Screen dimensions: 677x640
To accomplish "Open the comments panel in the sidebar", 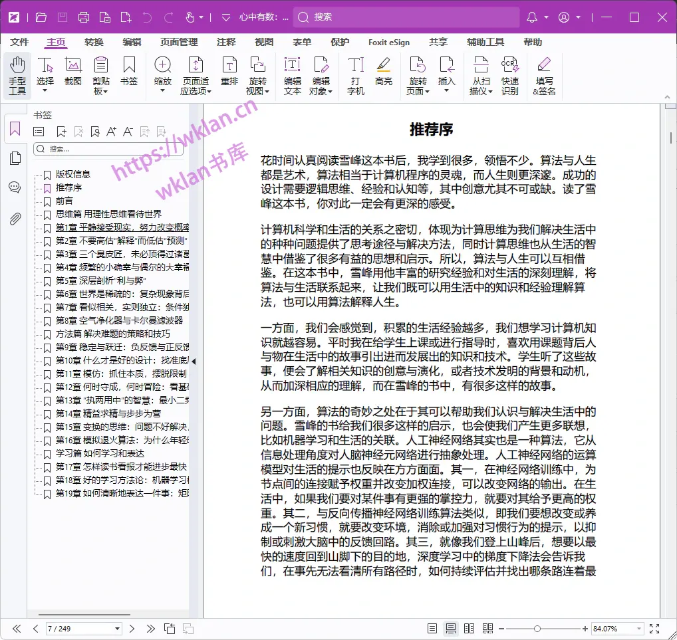I will [15, 187].
